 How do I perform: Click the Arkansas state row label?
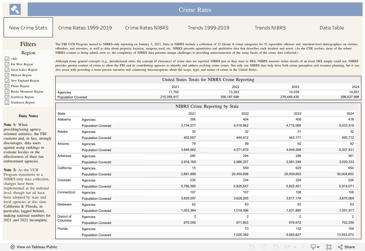click(x=64, y=156)
